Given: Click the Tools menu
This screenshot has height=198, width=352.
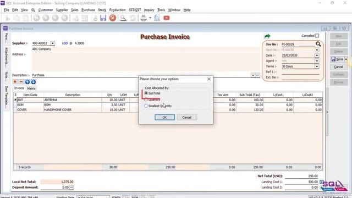Looking at the screenshot, I should pos(161,10).
